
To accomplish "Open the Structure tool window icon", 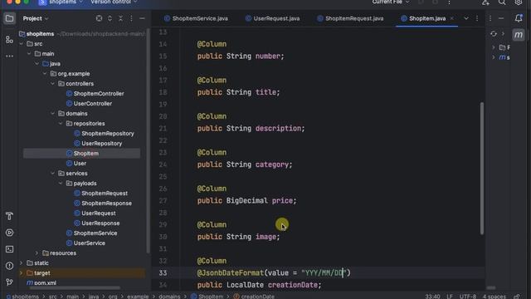I will [9, 40].
